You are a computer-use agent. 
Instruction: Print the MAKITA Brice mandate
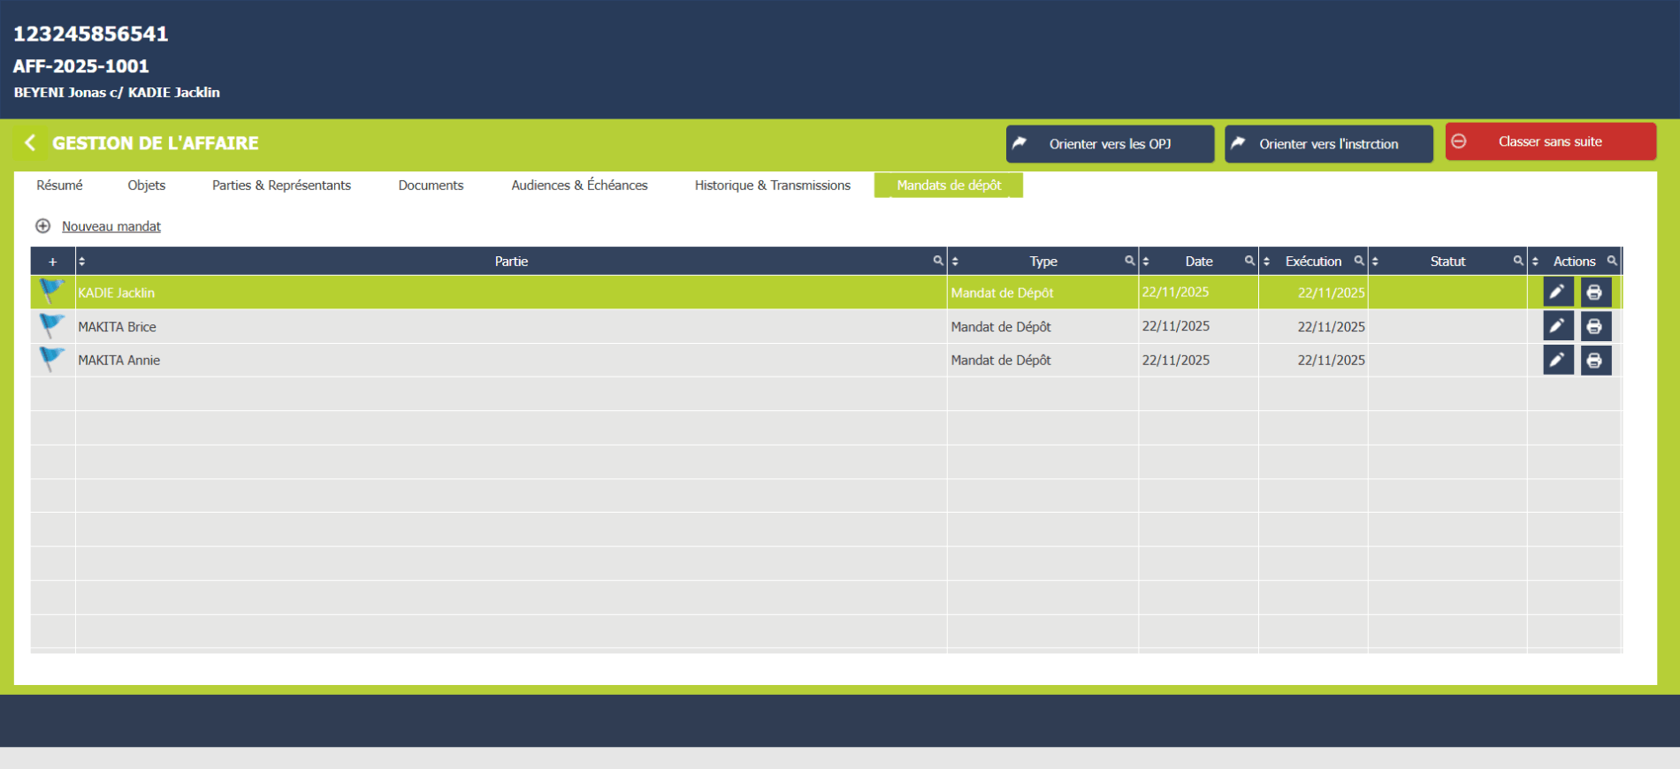1595,326
